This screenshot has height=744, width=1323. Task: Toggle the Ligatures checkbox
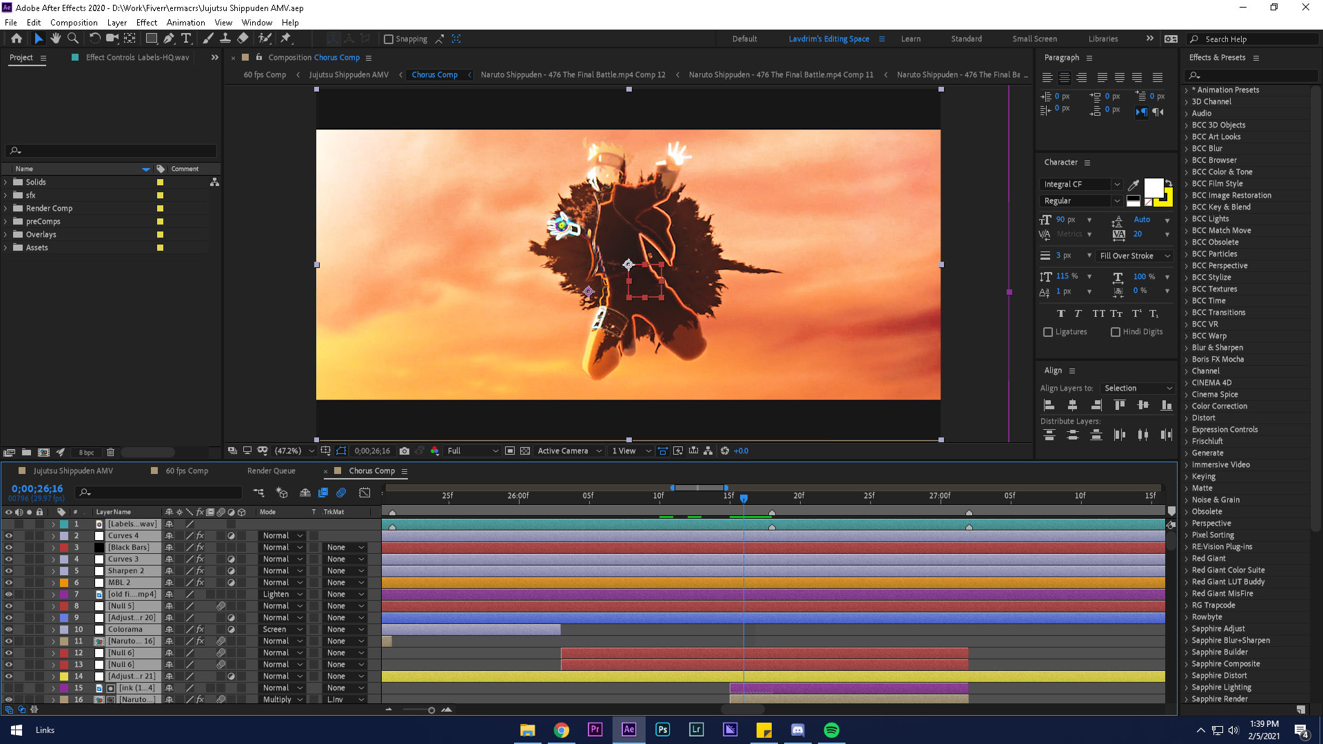pyautogui.click(x=1048, y=332)
